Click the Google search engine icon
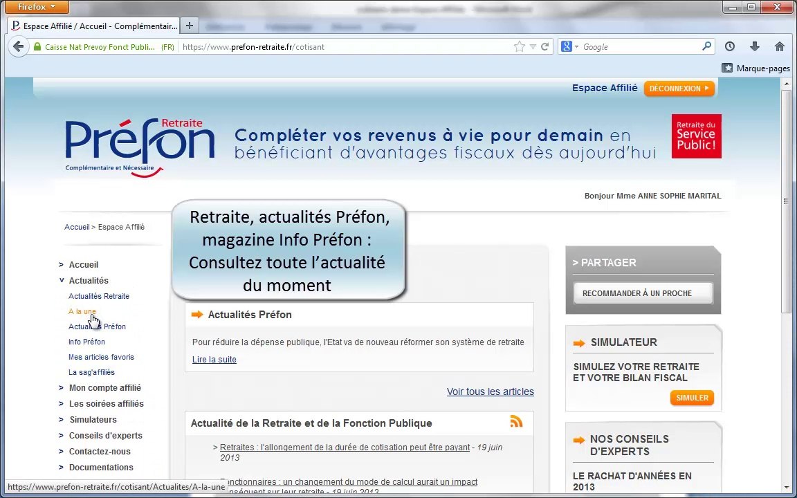The image size is (797, 498). click(566, 47)
